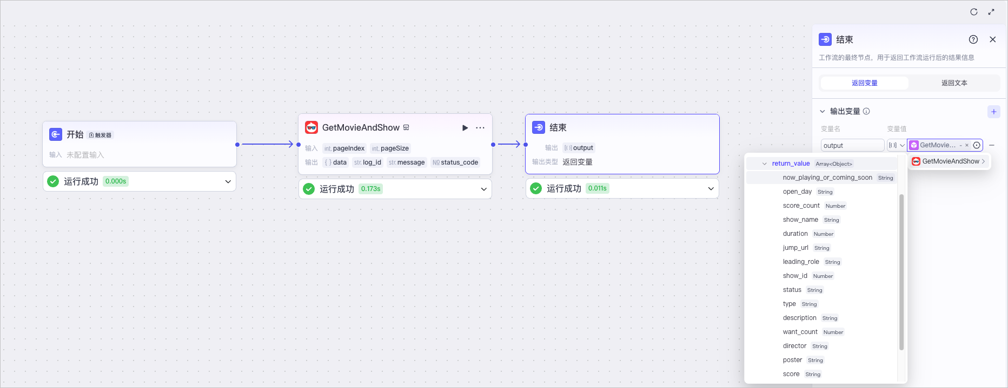The width and height of the screenshot is (1008, 388).
Task: Select the 返回变量 tab
Action: click(x=865, y=83)
